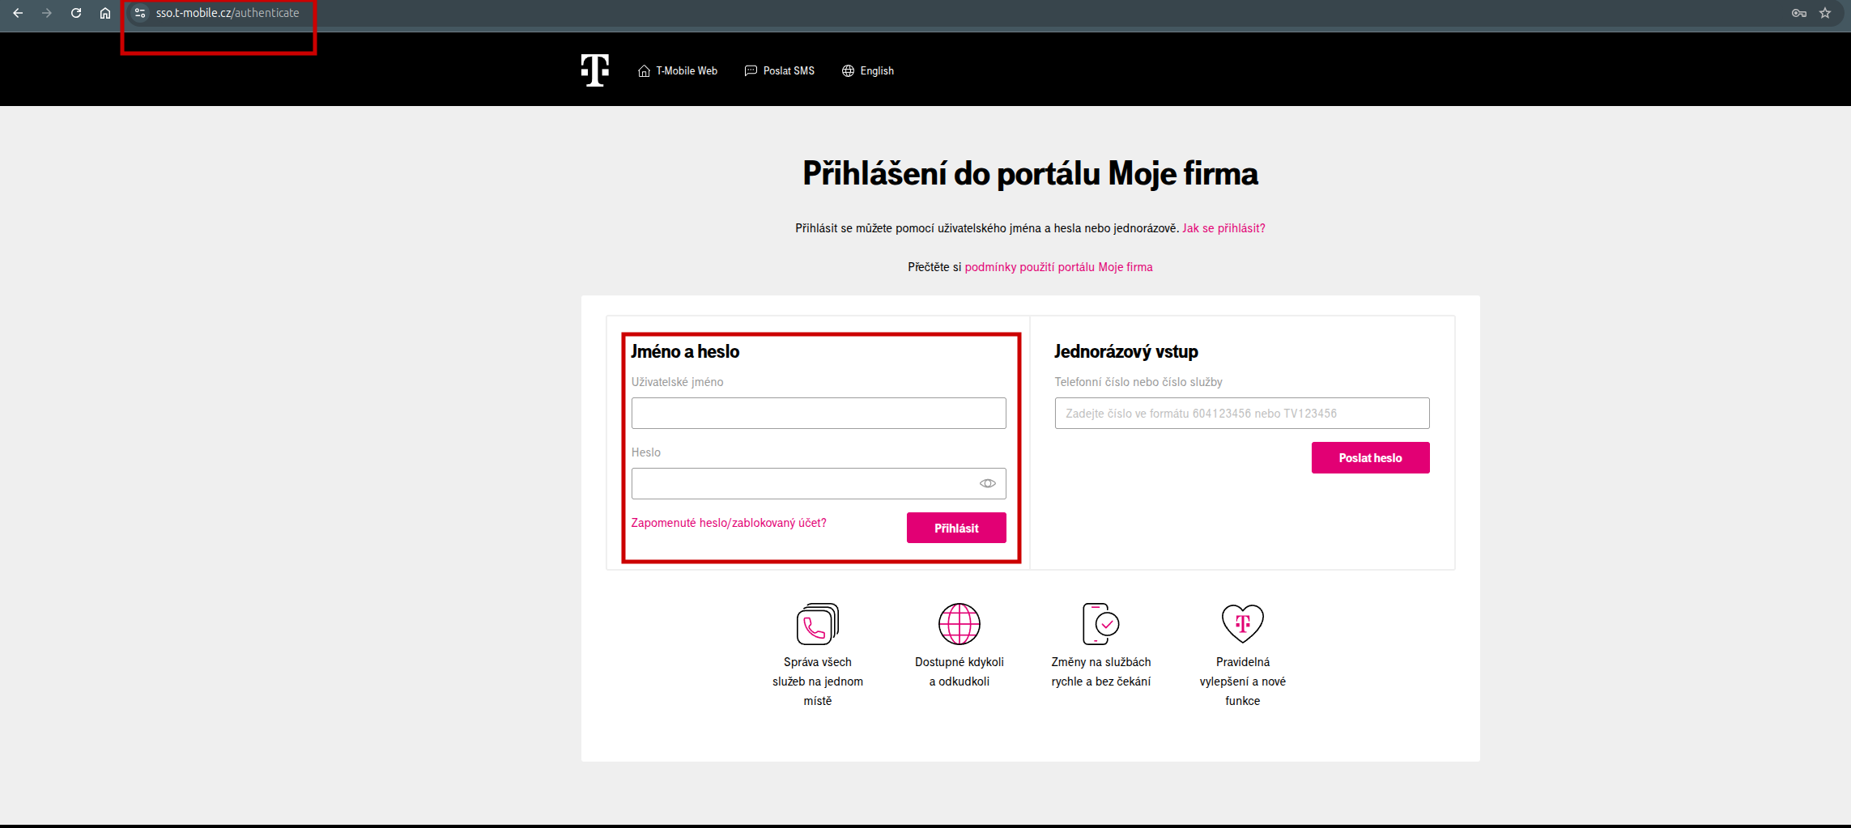Click the browser home icon
Viewport: 1851px width, 828px height.
(105, 13)
